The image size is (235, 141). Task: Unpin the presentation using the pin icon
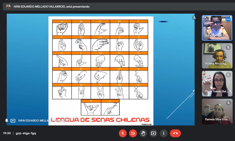pyautogui.click(x=7, y=121)
